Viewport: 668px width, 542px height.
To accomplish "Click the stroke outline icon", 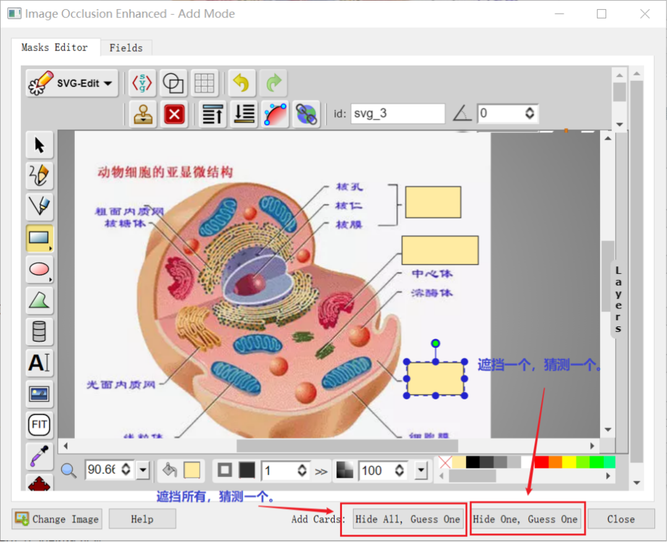I will (225, 470).
